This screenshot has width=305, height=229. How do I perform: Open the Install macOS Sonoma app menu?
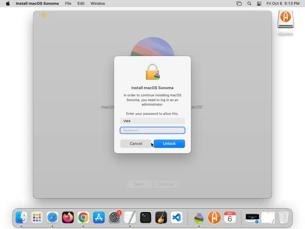(37, 3)
